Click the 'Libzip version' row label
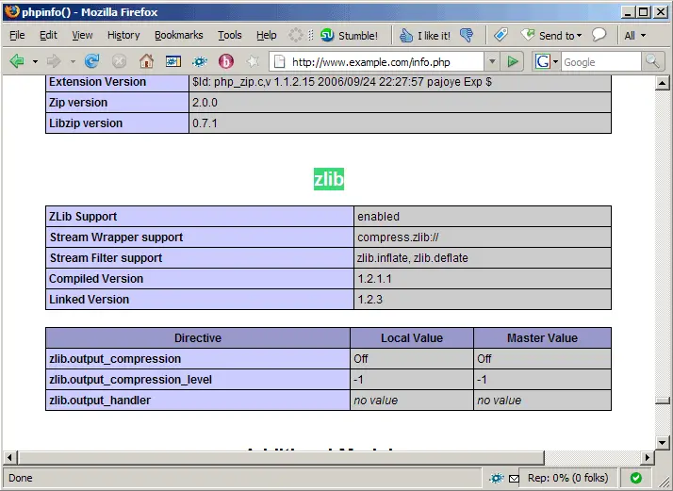This screenshot has width=673, height=491. 86,123
